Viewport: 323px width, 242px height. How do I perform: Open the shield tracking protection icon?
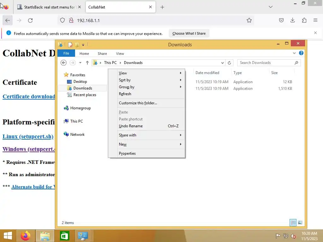(x=62, y=20)
